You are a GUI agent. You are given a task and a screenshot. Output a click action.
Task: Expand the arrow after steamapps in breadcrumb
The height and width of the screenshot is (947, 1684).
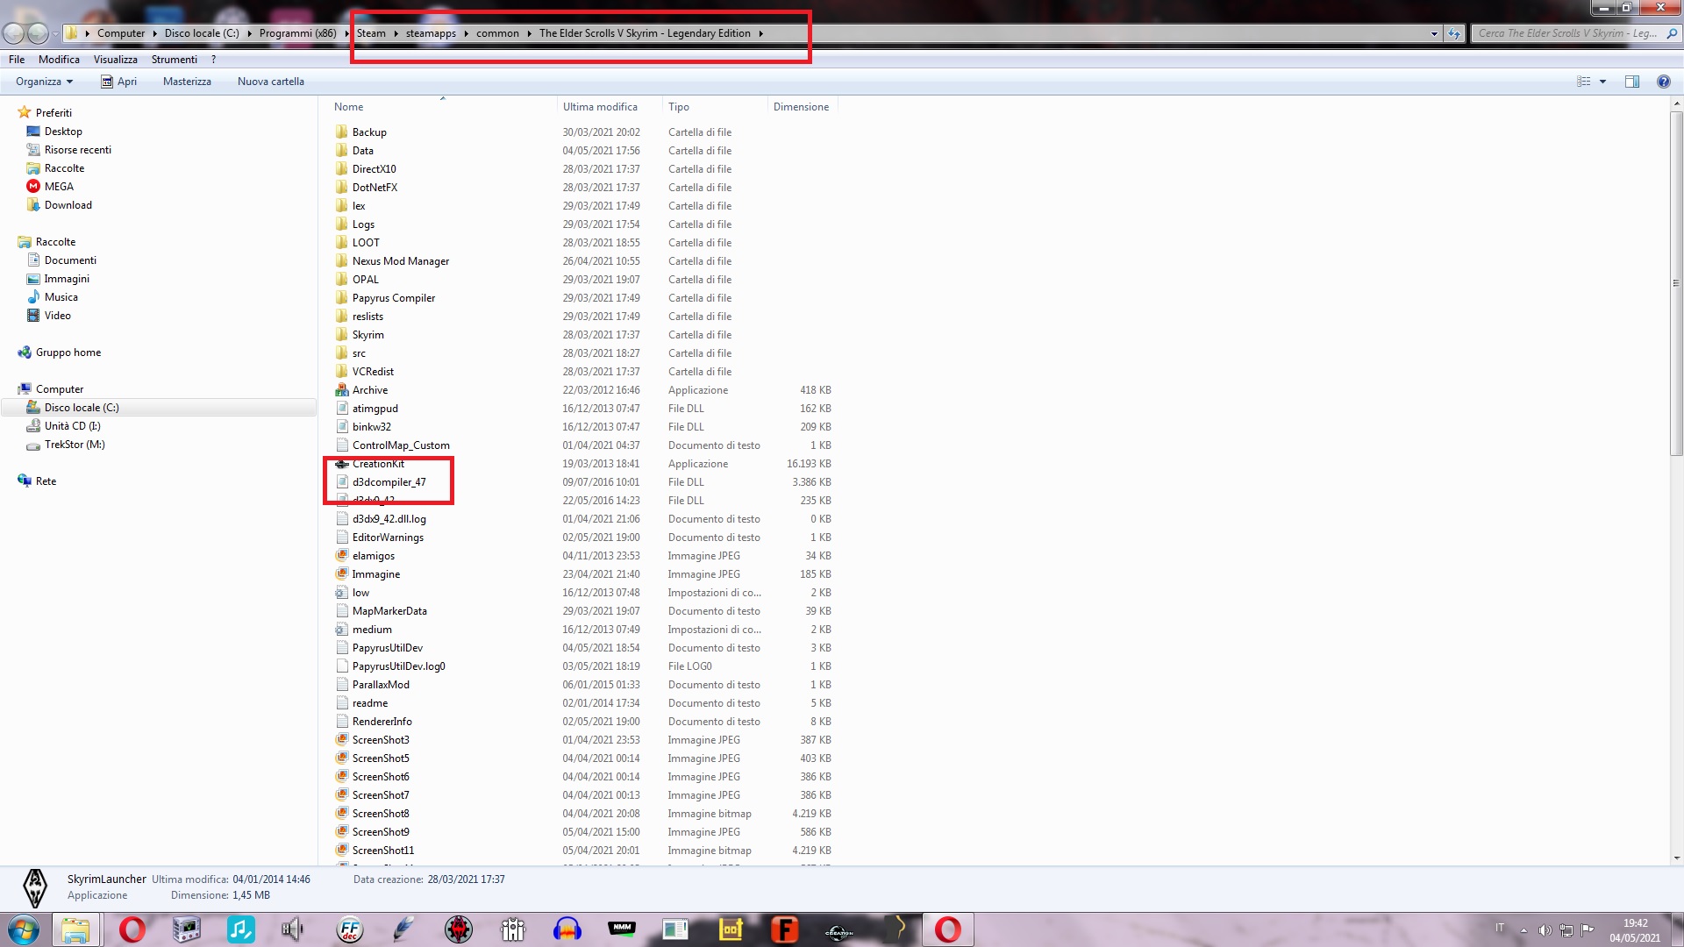pyautogui.click(x=466, y=33)
